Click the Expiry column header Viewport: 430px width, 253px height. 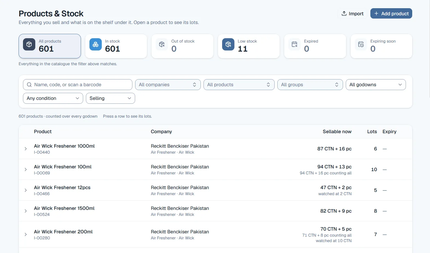(x=390, y=132)
